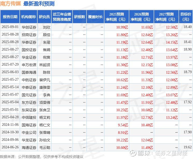Click the 2025预测净利润 header
Image resolution: width=193 pixels, height=159 pixels.
pyautogui.click(x=116, y=17)
